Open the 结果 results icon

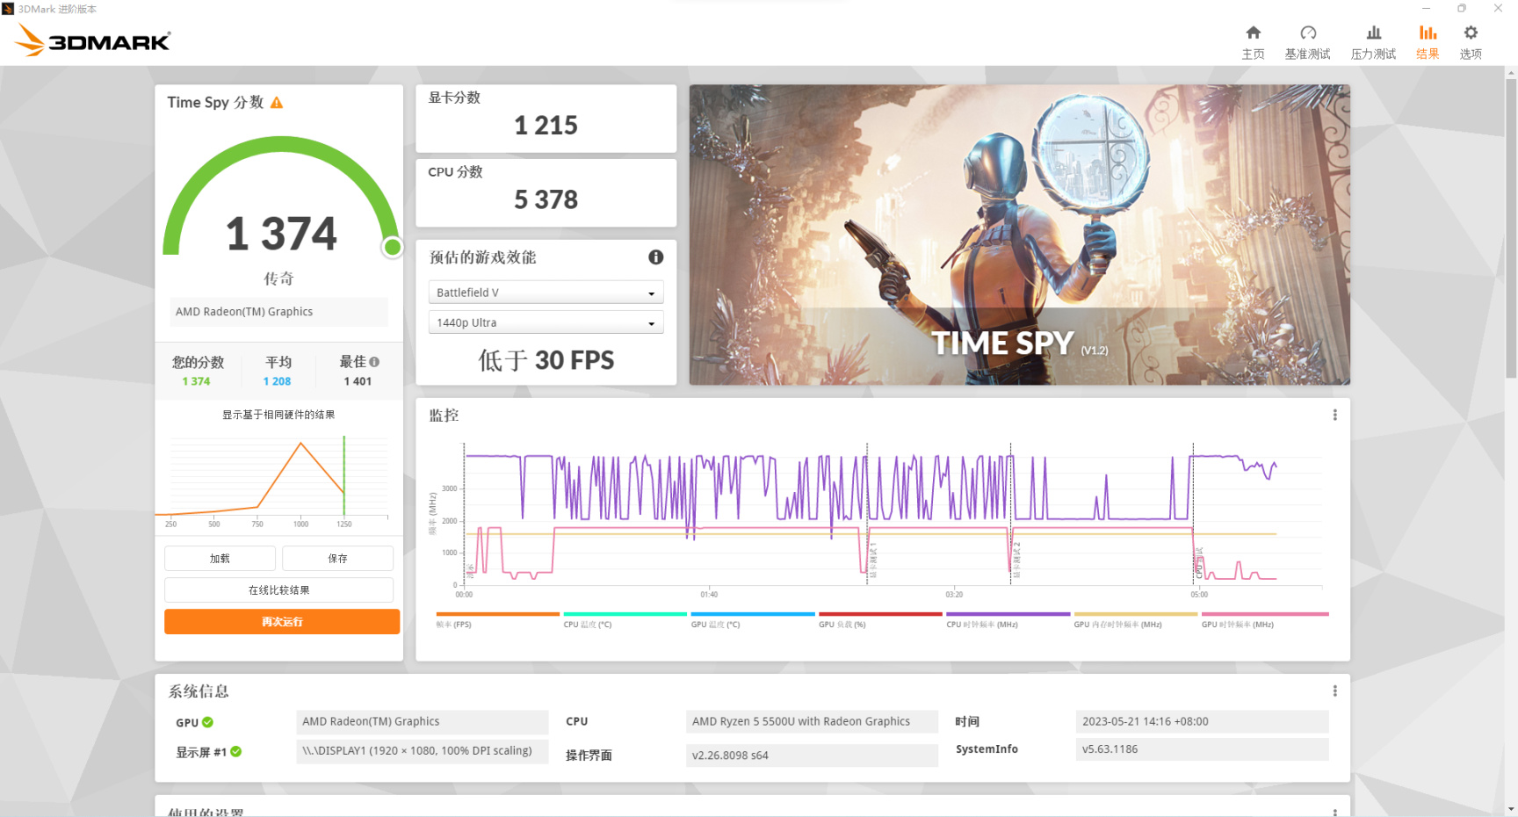(1428, 33)
